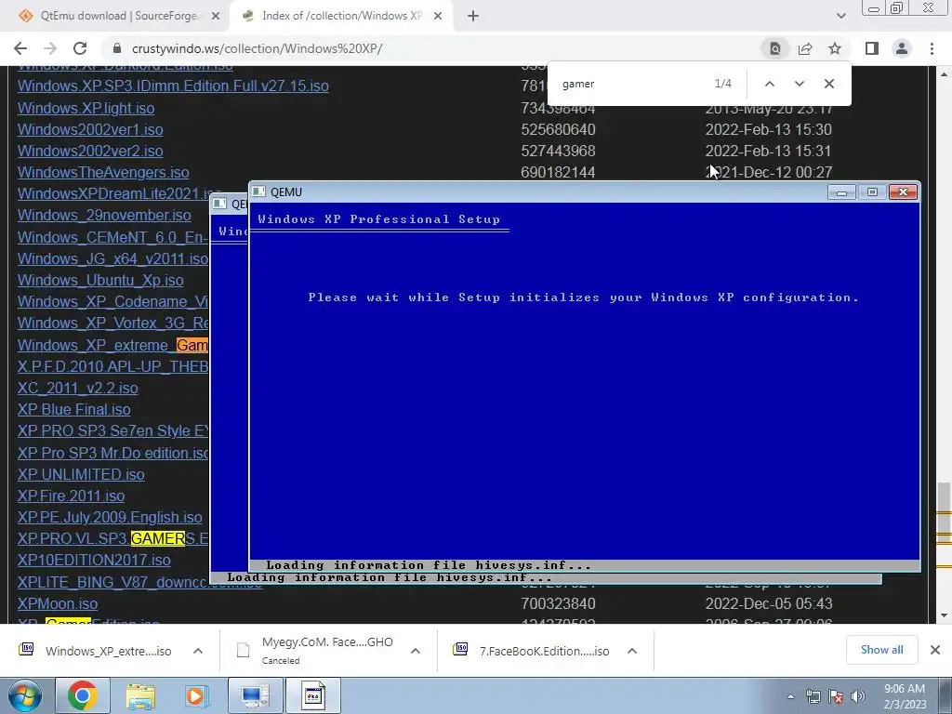Reload the current page
This screenshot has width=952, height=714.
click(x=80, y=48)
